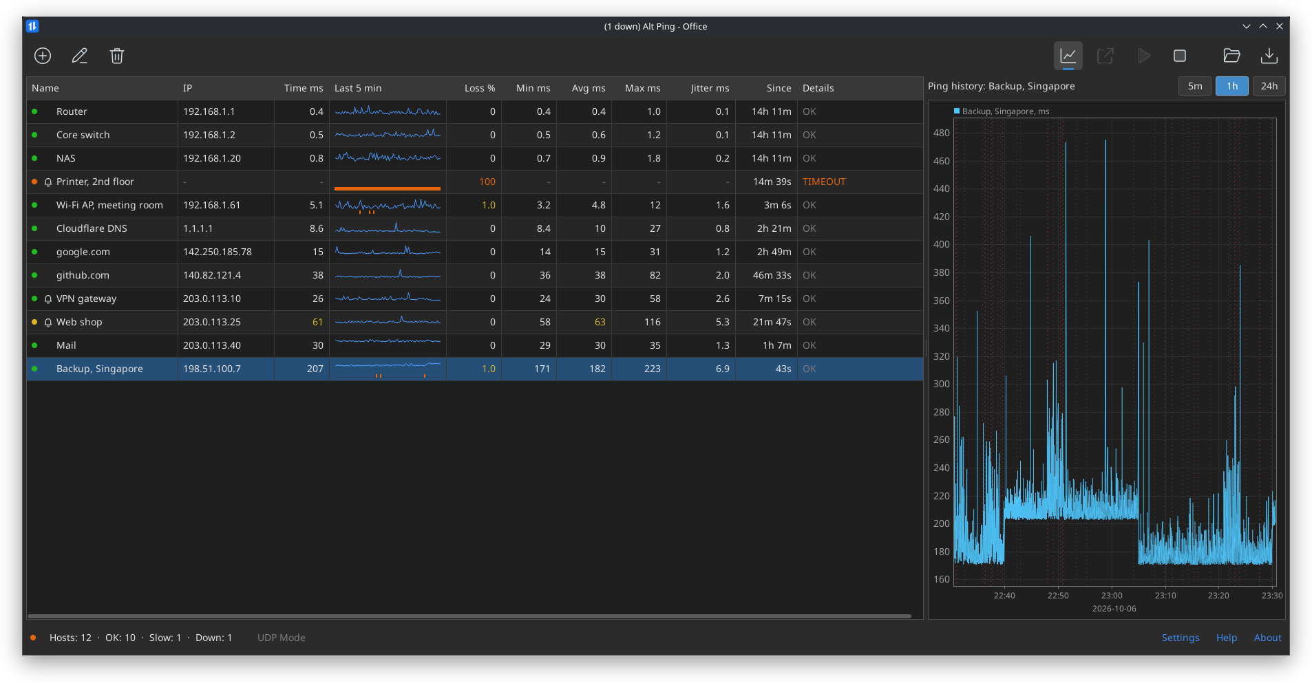This screenshot has width=1312, height=683.
Task: Edit selected host with pencil icon
Action: click(80, 56)
